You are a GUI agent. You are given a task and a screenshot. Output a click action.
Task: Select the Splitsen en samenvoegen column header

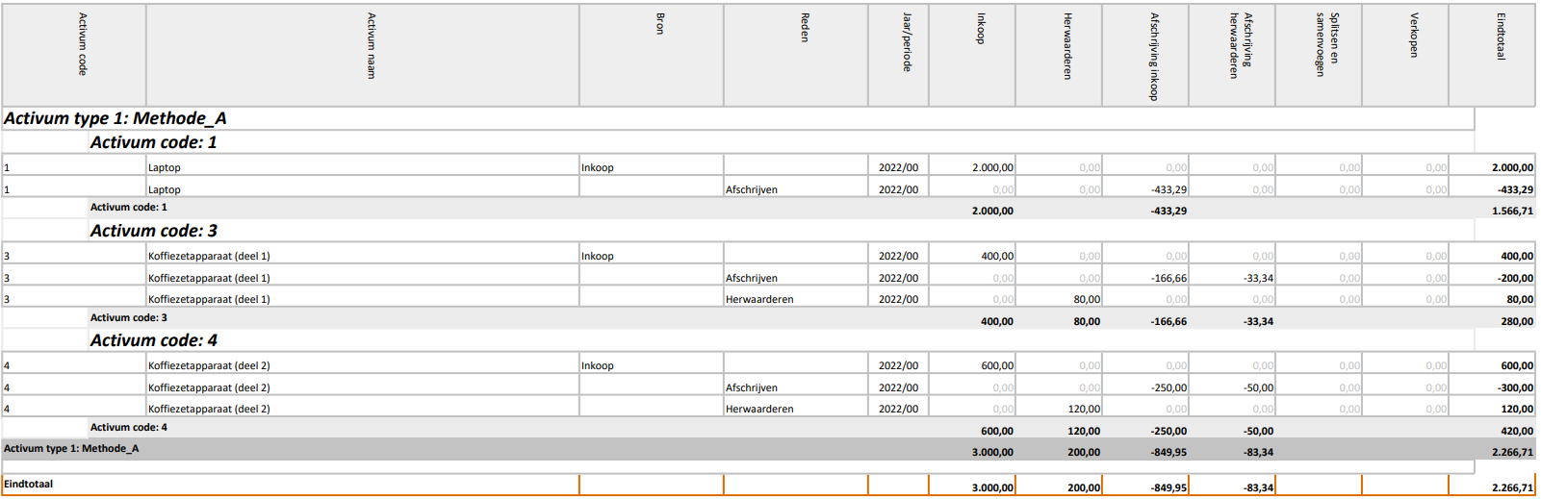1326,44
